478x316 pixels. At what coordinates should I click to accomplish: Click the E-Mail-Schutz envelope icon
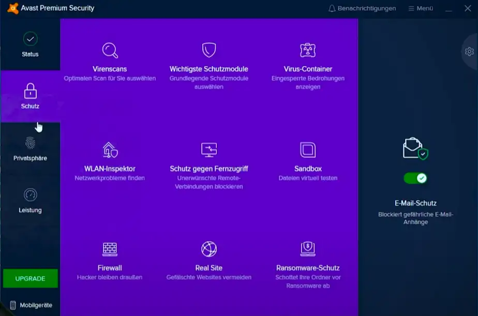pos(415,148)
